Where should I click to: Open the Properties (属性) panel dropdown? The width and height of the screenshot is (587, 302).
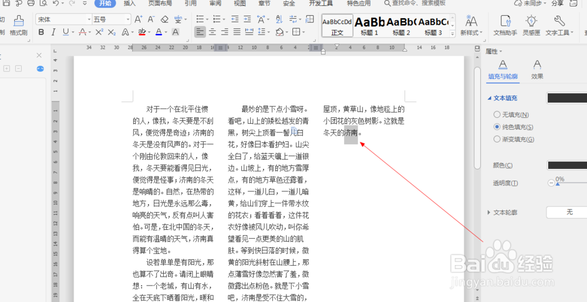click(494, 51)
